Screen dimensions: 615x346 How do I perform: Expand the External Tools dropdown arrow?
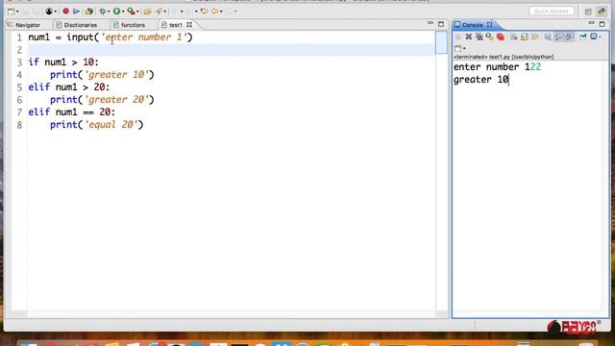tap(137, 12)
